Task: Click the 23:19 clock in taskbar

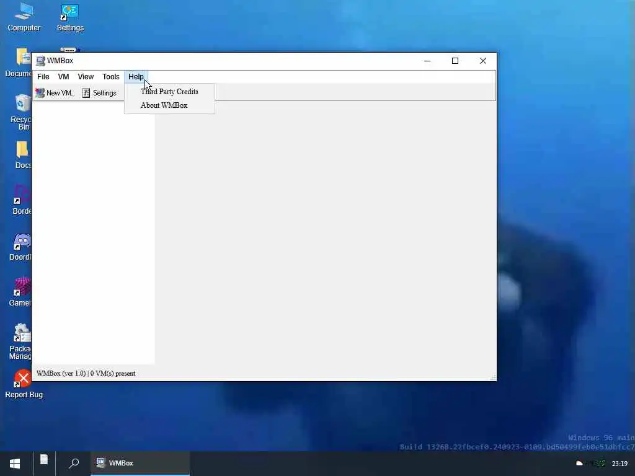Action: [x=619, y=464]
